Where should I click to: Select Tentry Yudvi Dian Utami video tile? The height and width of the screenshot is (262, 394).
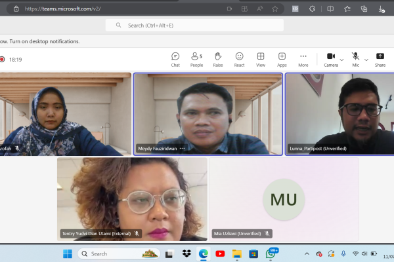132,199
